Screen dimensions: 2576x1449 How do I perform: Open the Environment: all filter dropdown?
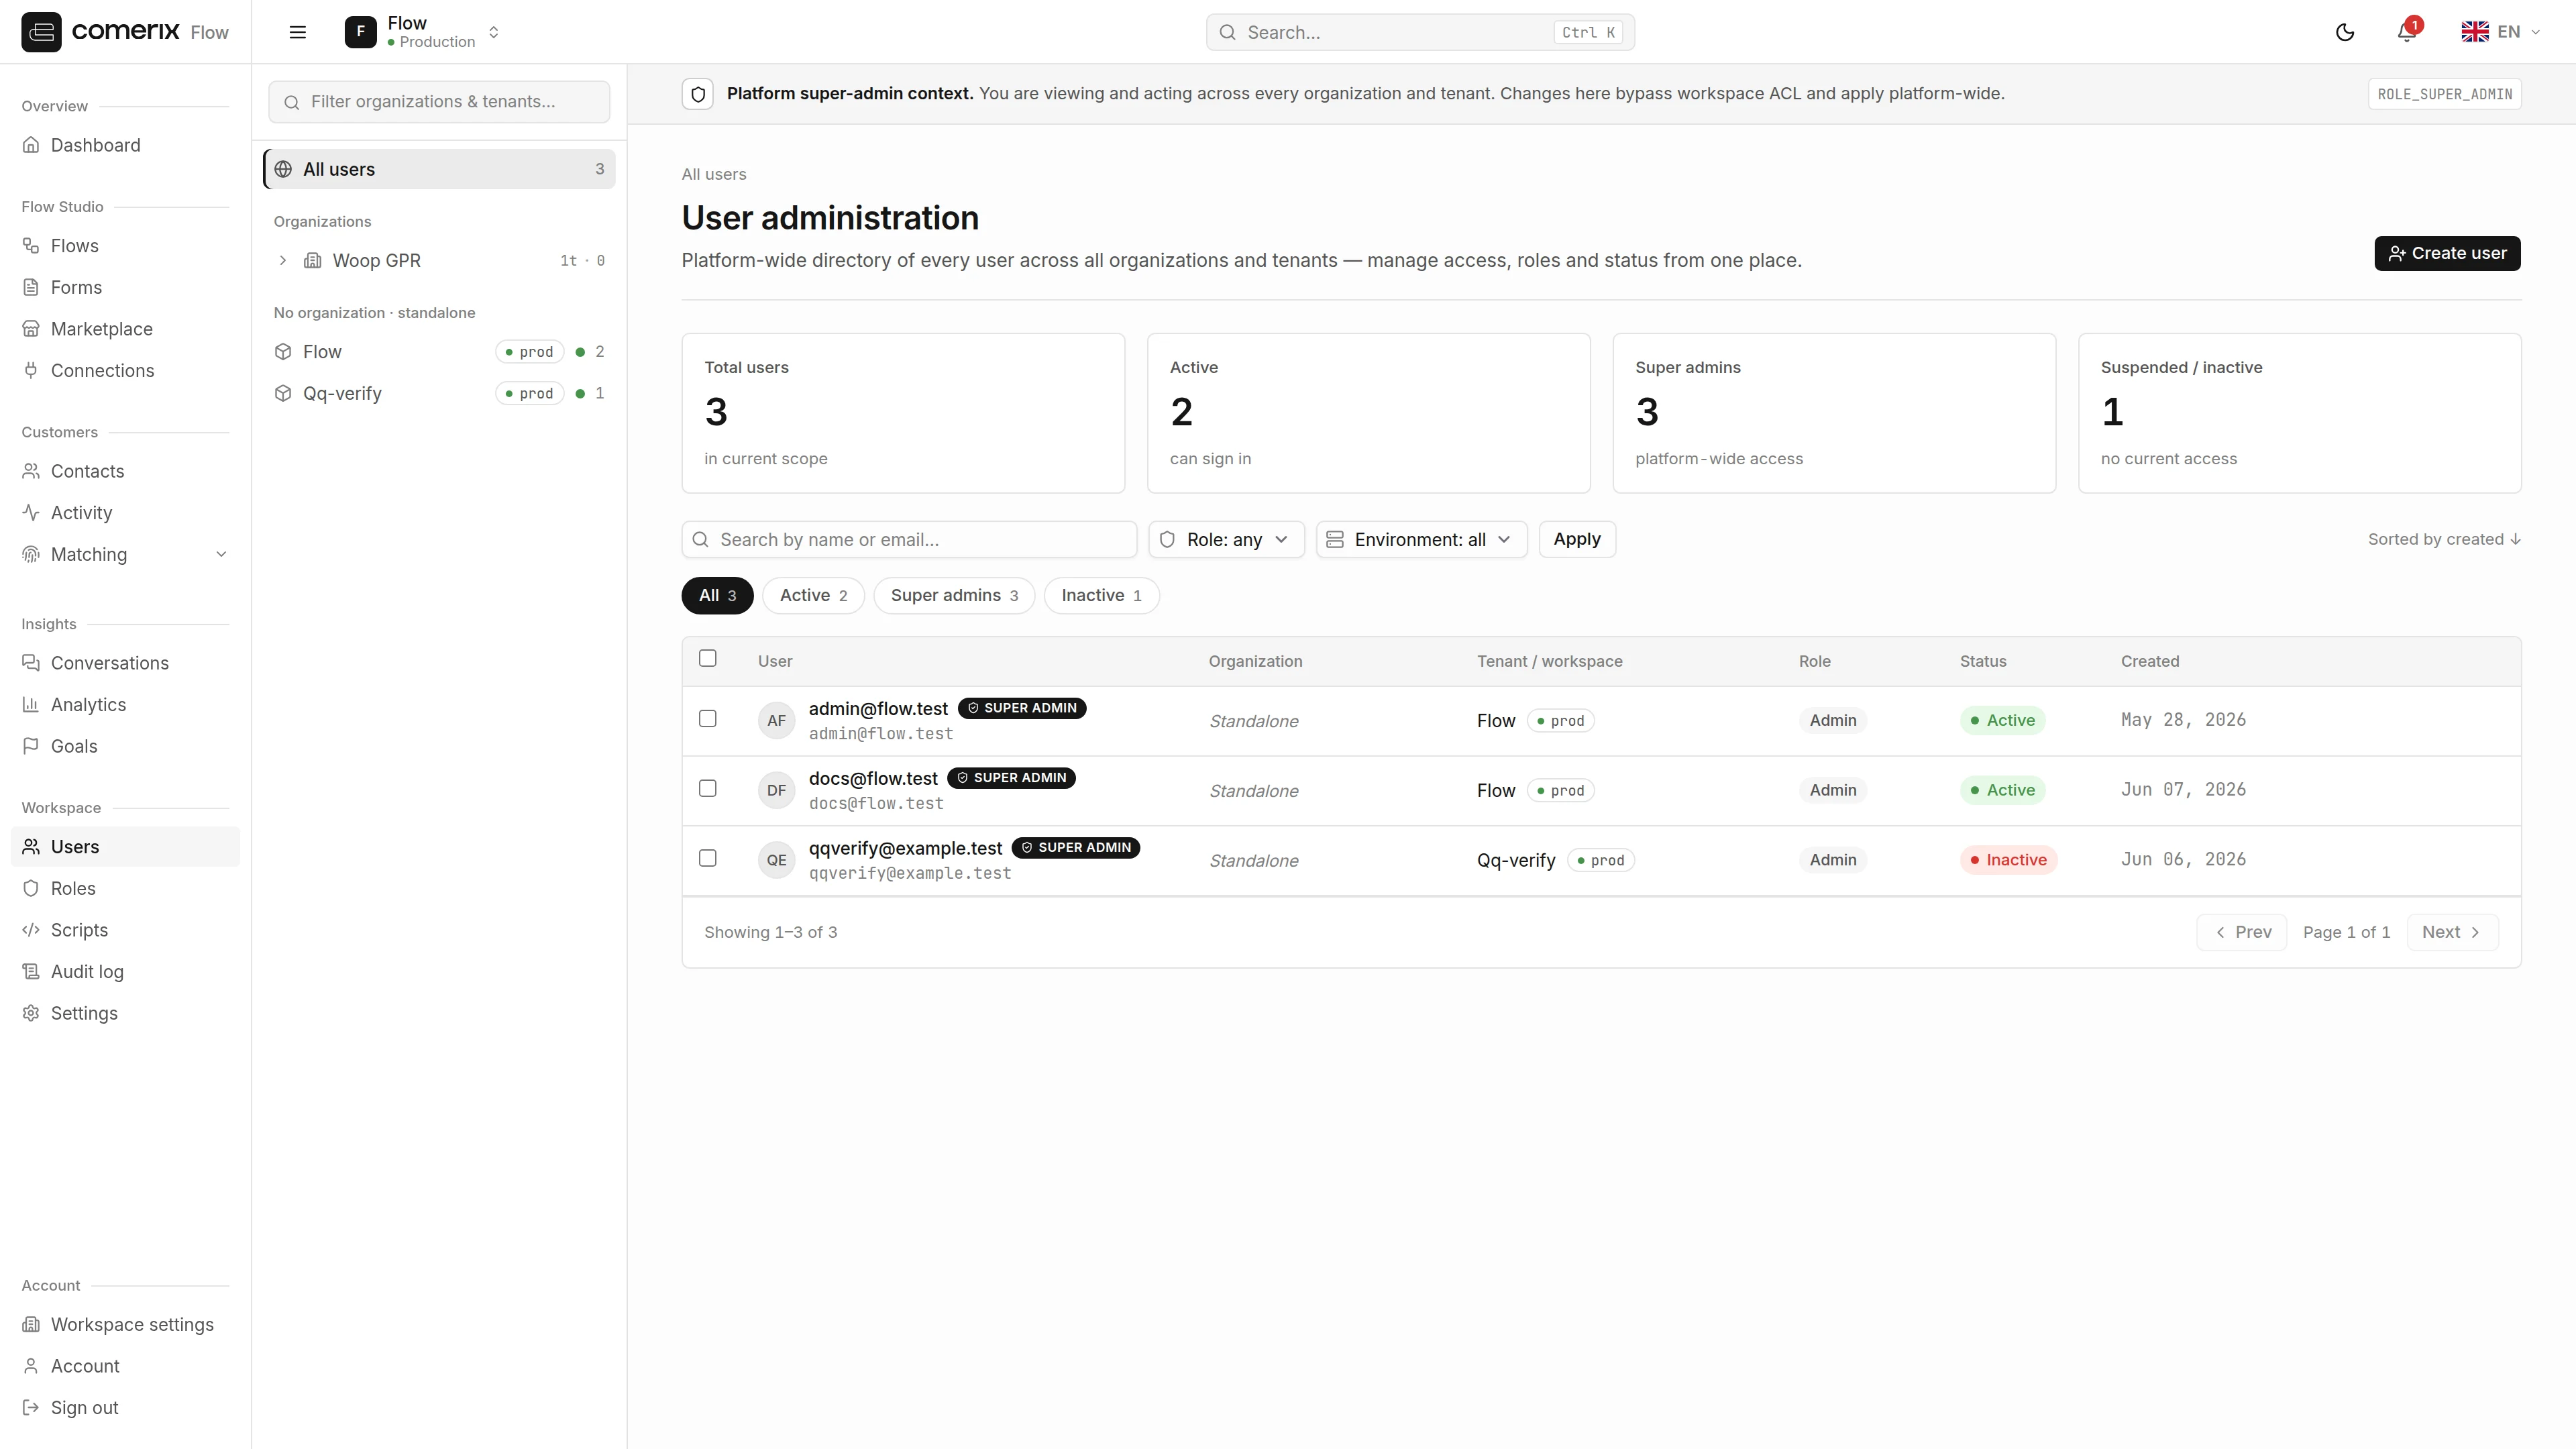[x=1421, y=540]
